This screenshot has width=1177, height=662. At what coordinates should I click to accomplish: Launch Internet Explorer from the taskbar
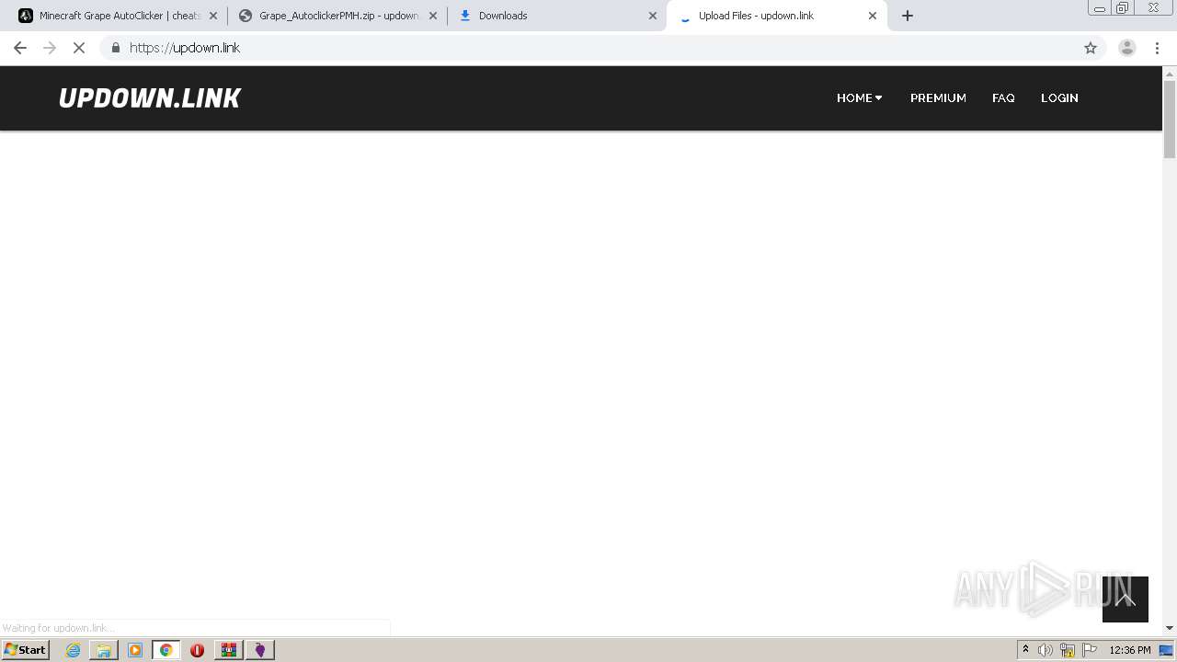point(73,650)
